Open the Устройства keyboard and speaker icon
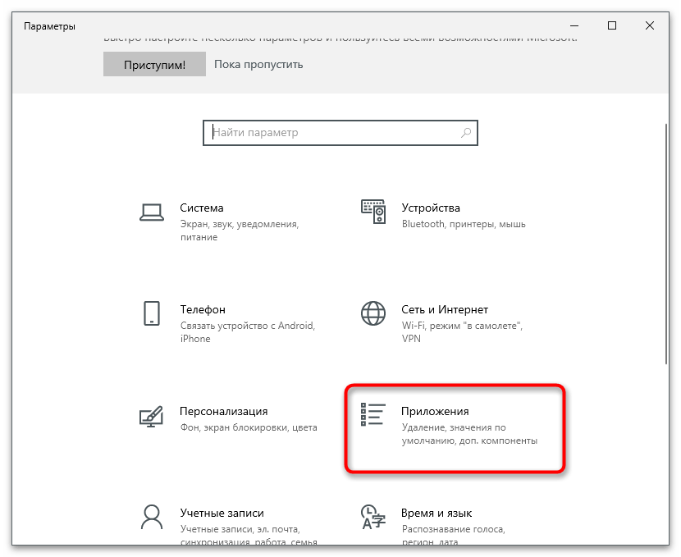681x557 pixels. click(x=373, y=212)
